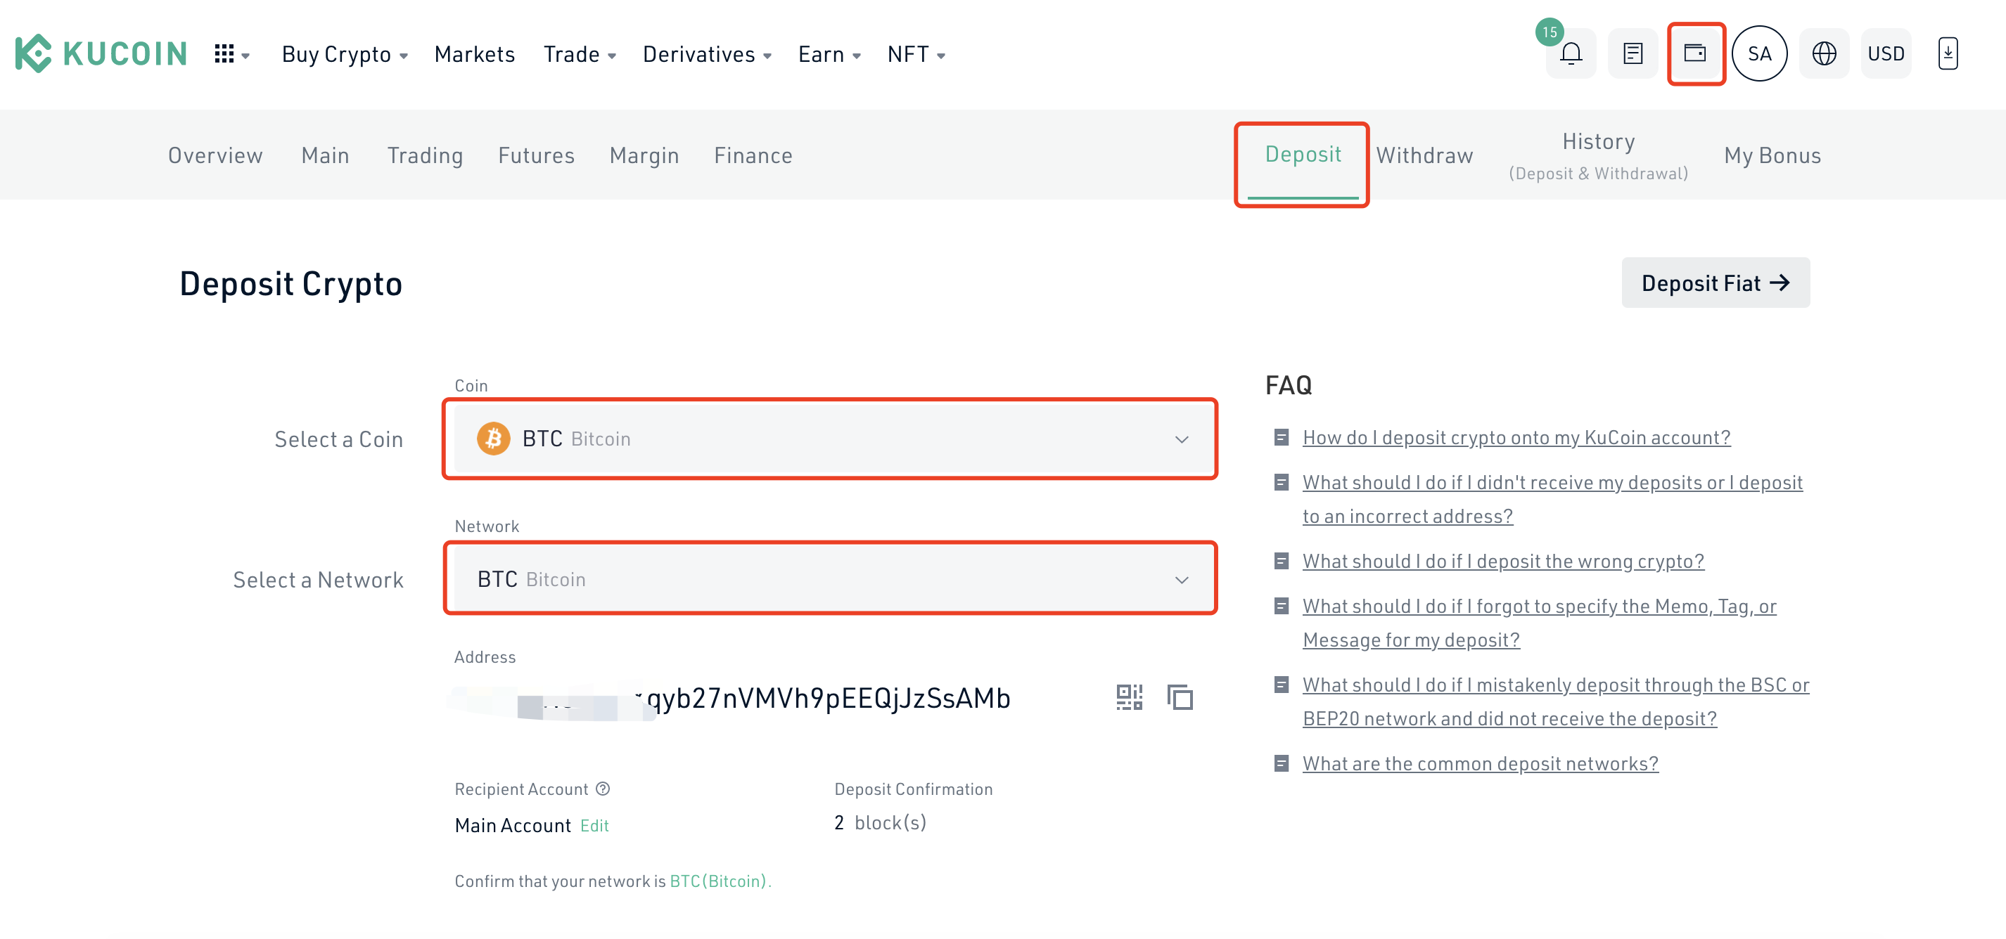
Task: Open the notifications bell icon
Action: [x=1571, y=53]
